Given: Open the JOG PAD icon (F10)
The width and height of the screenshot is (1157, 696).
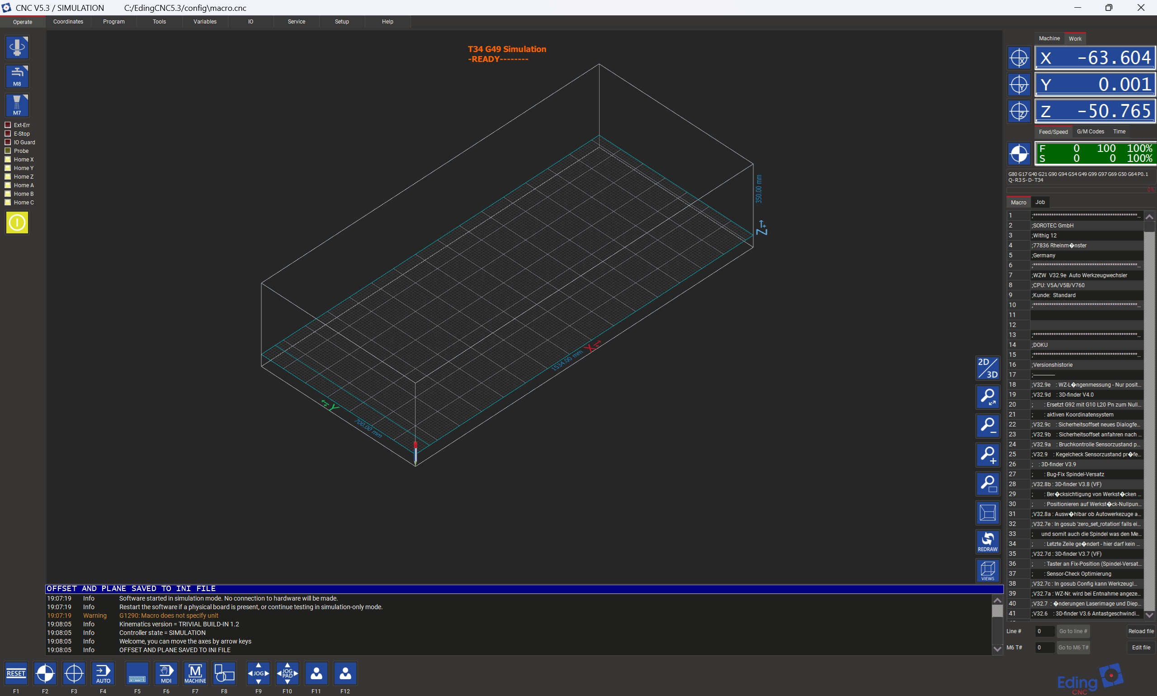Looking at the screenshot, I should [x=287, y=673].
